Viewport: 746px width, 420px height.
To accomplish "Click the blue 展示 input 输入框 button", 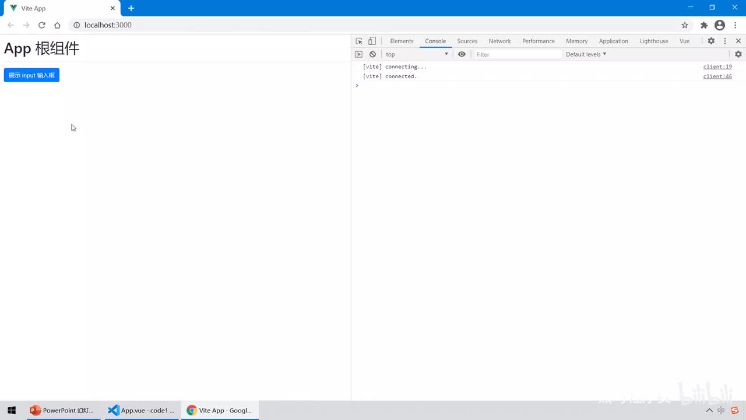I will 31,75.
